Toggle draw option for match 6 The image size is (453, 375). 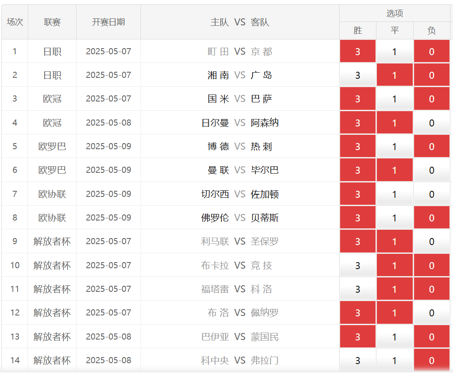click(x=394, y=170)
